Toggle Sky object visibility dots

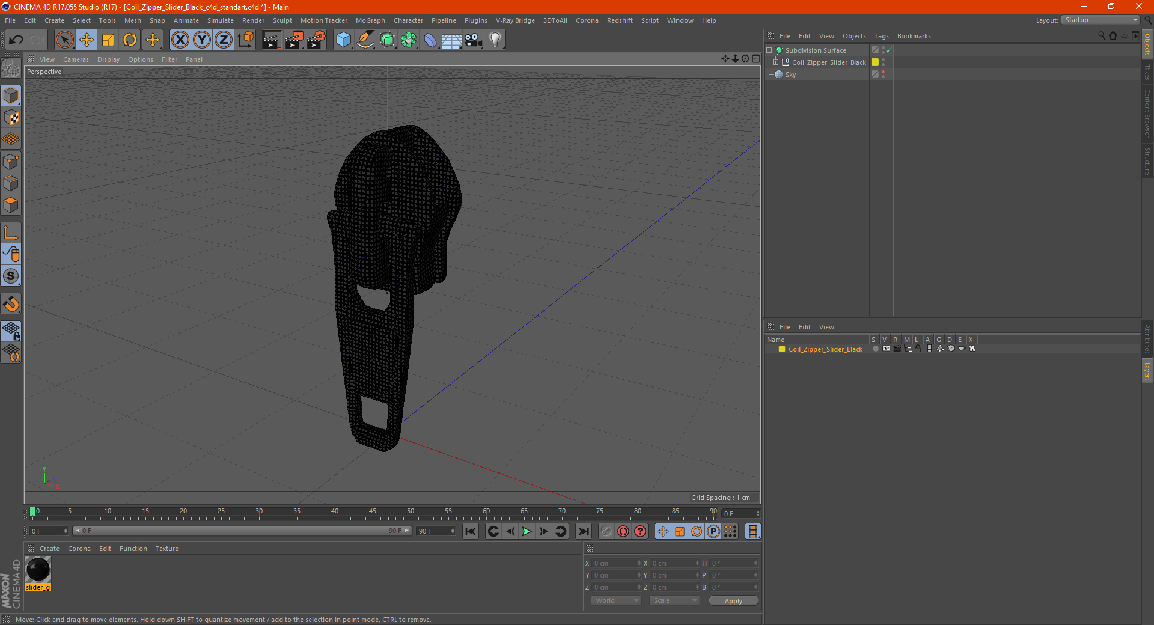point(883,75)
